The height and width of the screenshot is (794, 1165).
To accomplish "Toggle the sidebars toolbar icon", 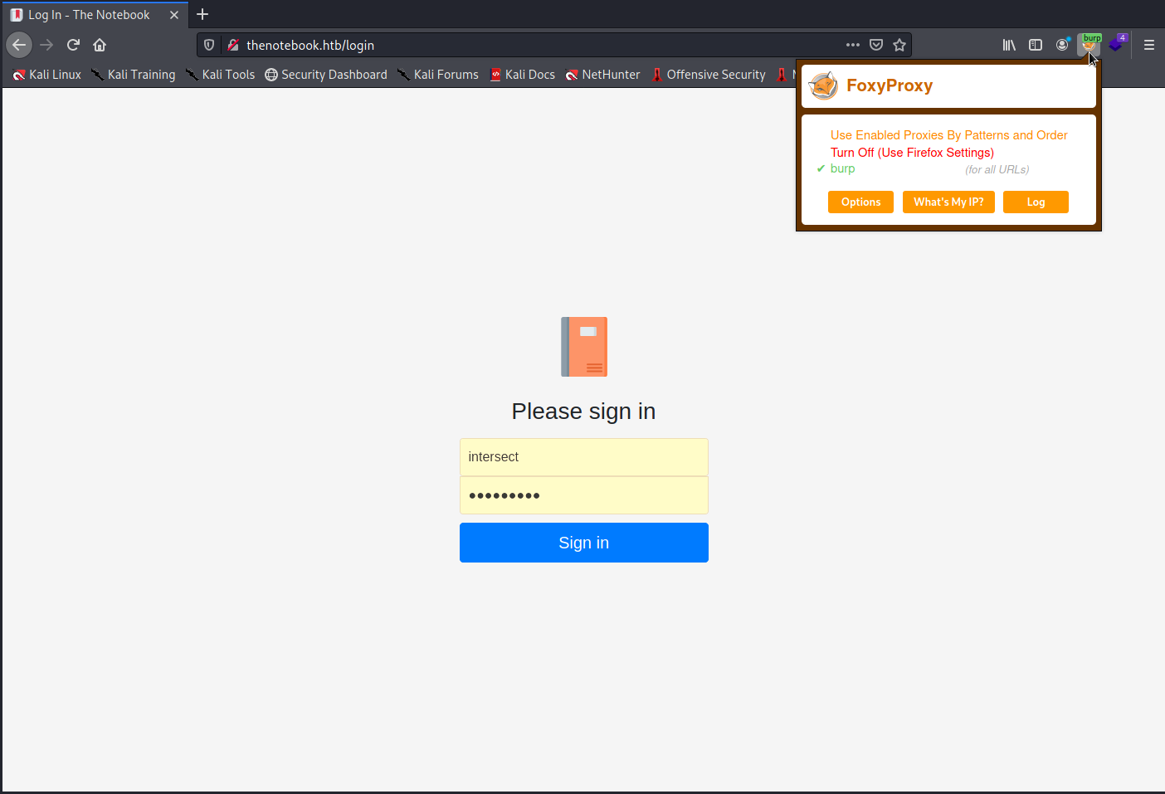I will (x=1036, y=45).
